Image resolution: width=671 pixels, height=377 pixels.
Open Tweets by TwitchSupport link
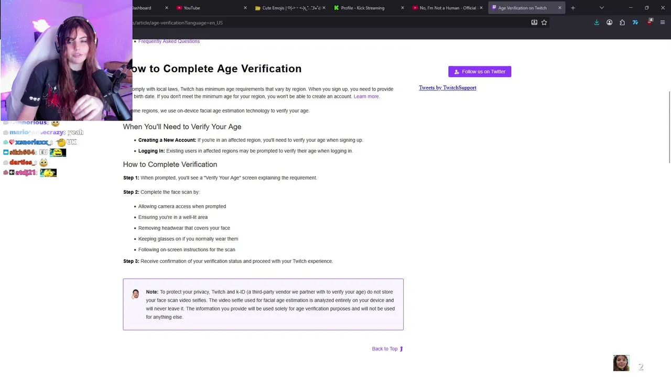(448, 87)
